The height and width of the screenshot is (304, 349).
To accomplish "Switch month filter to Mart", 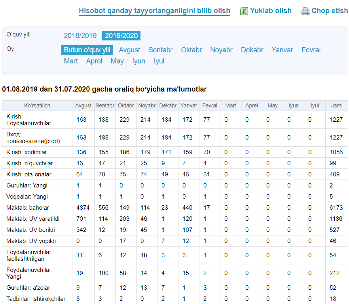I will tap(71, 61).
